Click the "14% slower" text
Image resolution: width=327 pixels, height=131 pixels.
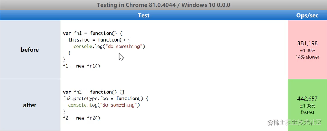[307, 57]
